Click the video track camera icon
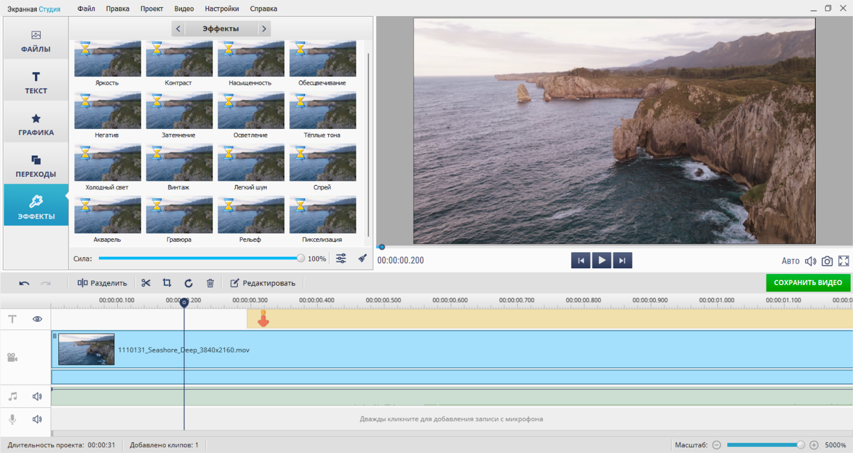Viewport: 853px width, 453px height. point(12,357)
